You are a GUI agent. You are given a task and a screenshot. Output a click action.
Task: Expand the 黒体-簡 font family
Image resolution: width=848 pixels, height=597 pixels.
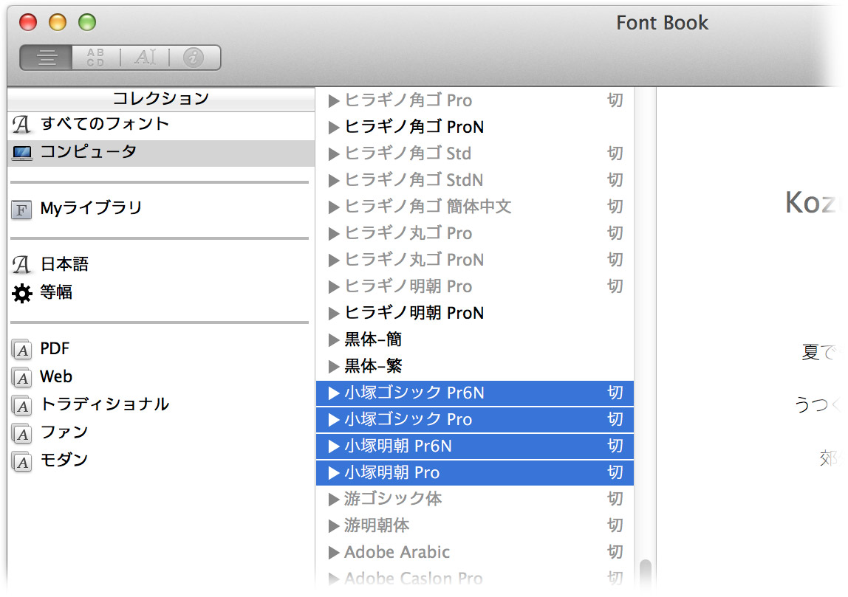334,340
